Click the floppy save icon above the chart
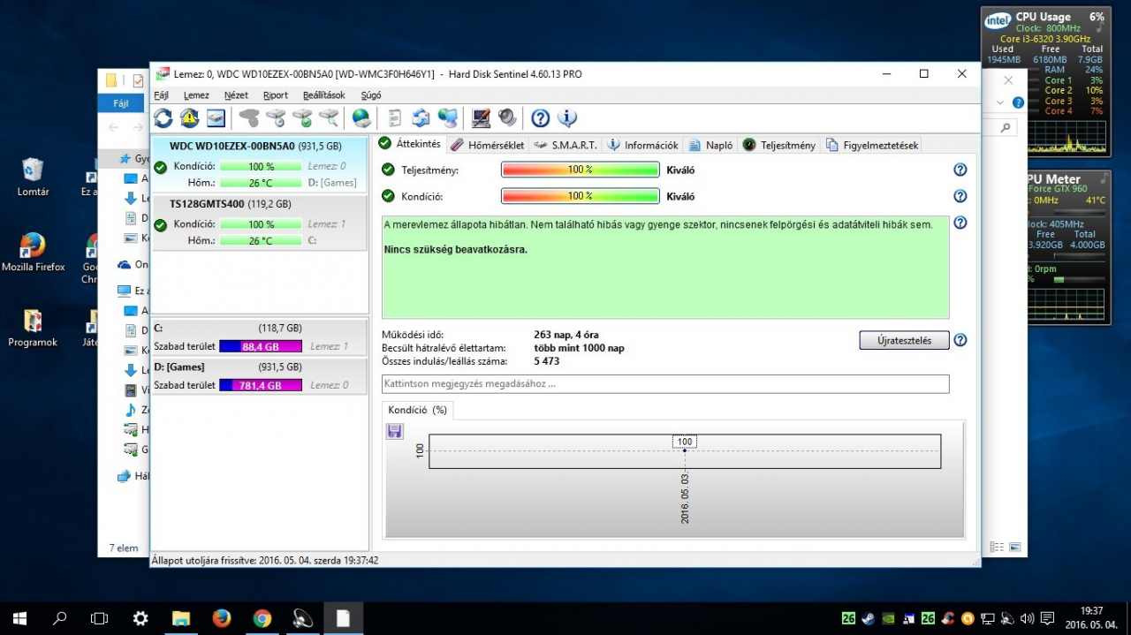The image size is (1131, 635). tap(395, 431)
